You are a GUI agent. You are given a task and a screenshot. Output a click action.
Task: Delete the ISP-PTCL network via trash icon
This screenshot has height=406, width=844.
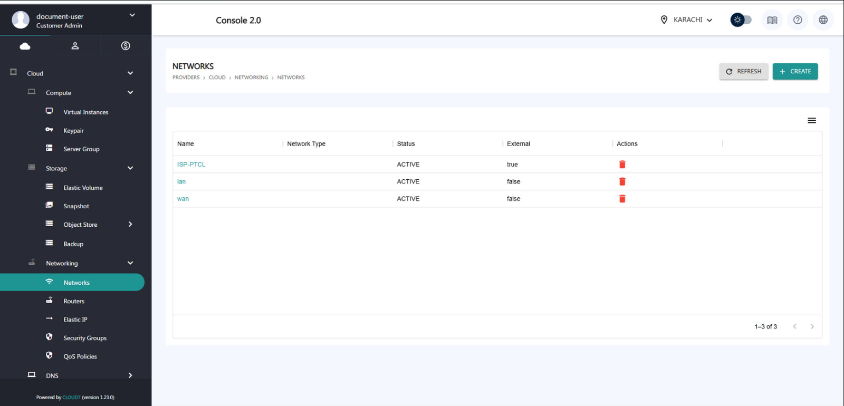tap(622, 165)
